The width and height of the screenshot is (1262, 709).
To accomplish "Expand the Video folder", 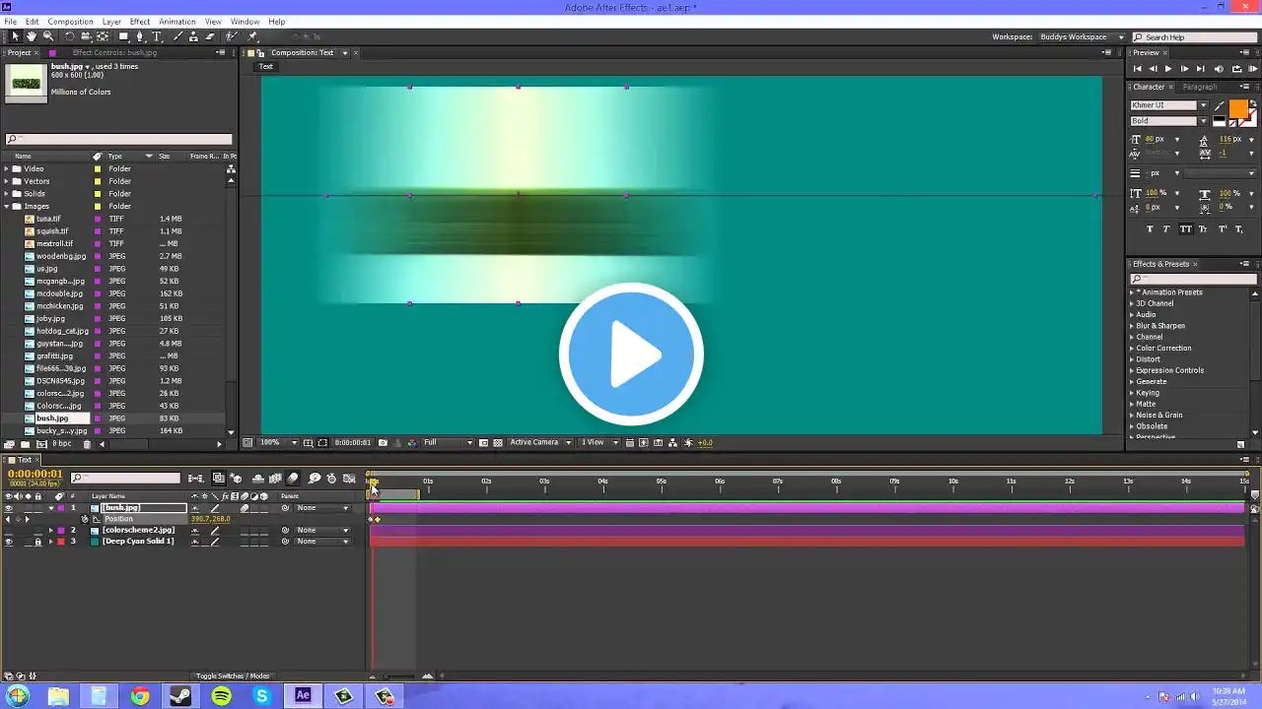I will [6, 169].
